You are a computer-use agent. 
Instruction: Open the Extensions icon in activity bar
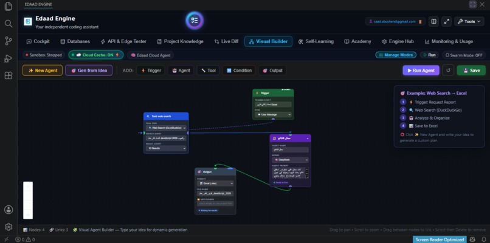click(9, 75)
